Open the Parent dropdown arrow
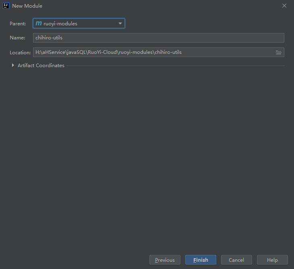Screen dimensions: 294x269 pyautogui.click(x=120, y=24)
